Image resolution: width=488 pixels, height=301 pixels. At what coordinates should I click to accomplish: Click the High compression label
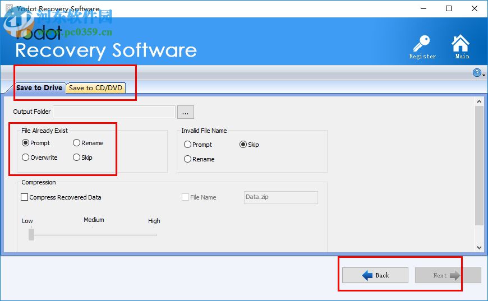pos(154,221)
